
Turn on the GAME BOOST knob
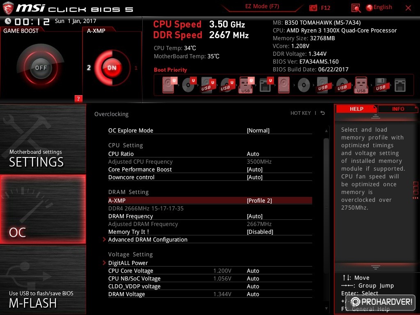click(x=41, y=68)
